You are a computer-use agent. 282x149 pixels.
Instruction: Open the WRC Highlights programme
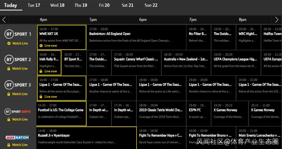point(248,37)
